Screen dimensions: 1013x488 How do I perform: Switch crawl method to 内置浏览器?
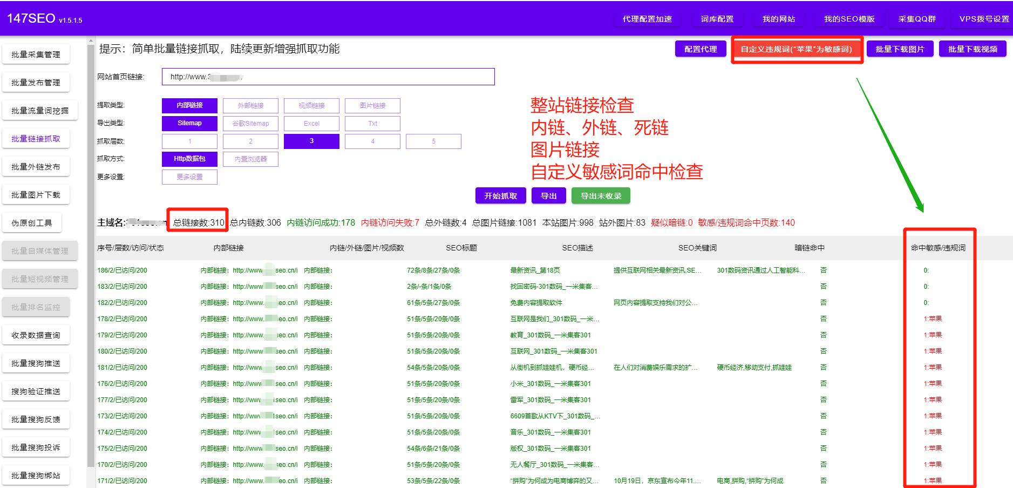click(250, 159)
